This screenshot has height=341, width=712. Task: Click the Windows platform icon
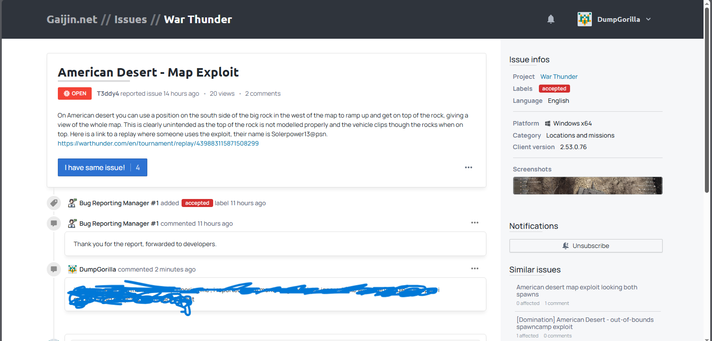pos(548,123)
